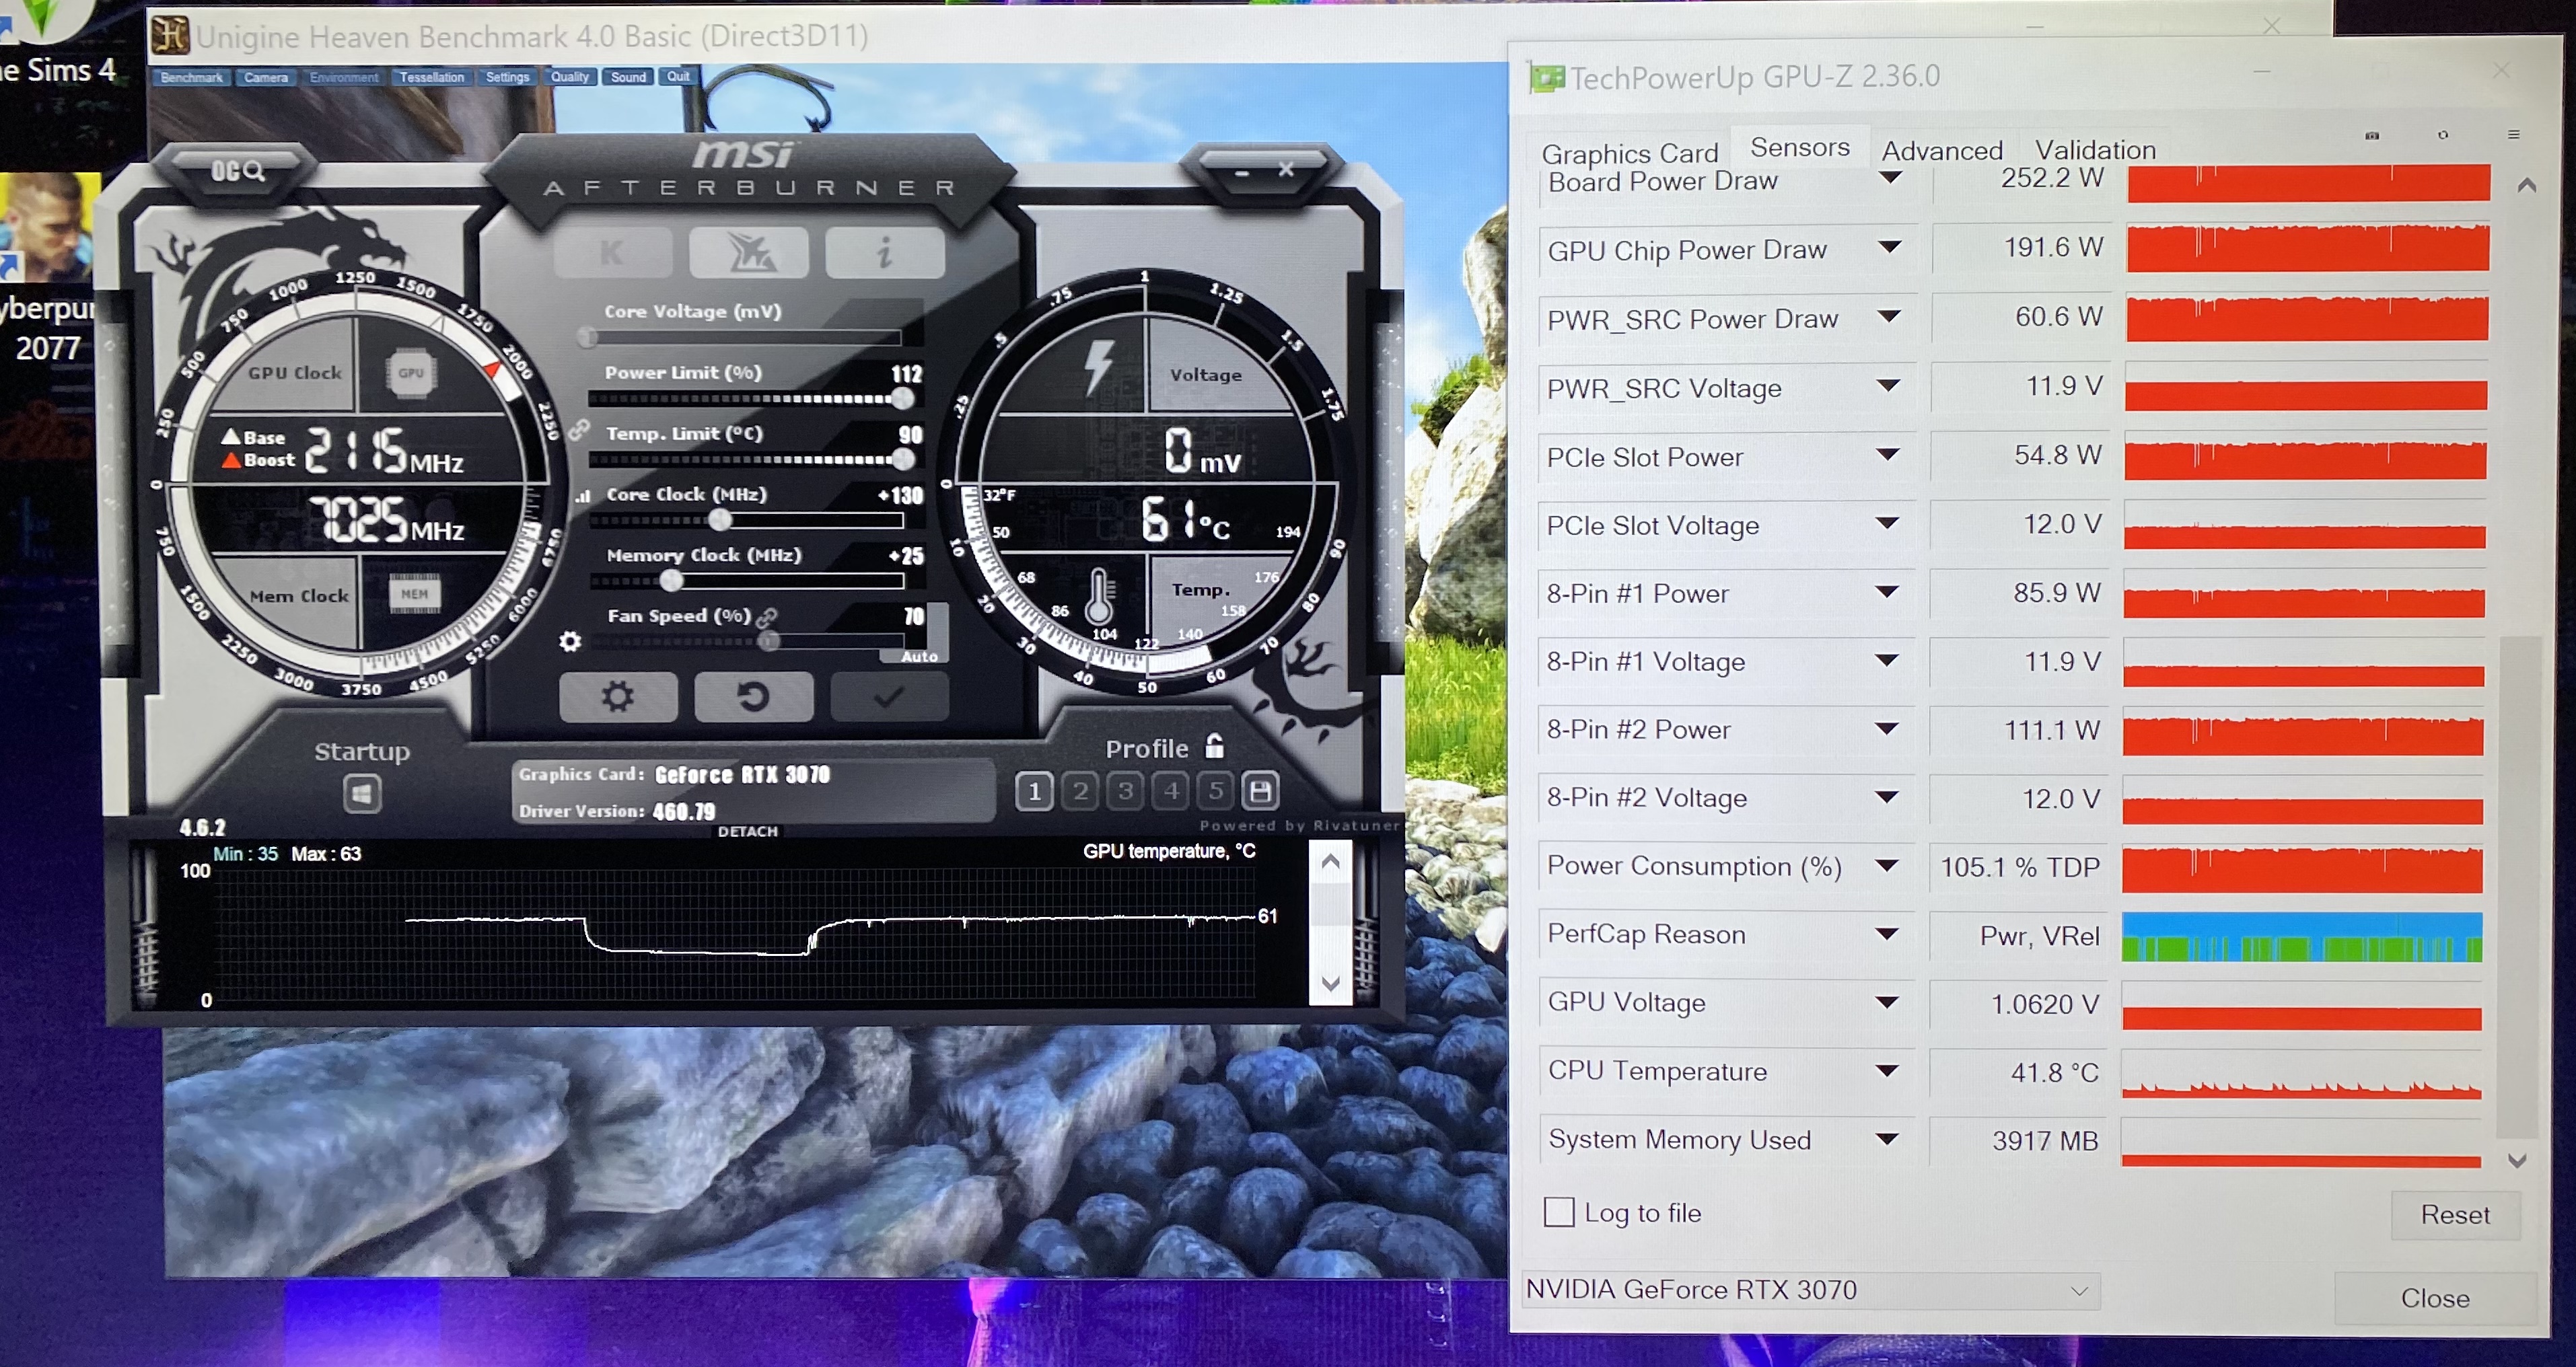This screenshot has height=1367, width=2576.
Task: Expand GPU Voltage dropdown
Action: [1887, 1003]
